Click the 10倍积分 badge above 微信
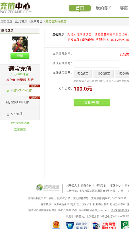129x229 pixels. tap(34, 98)
